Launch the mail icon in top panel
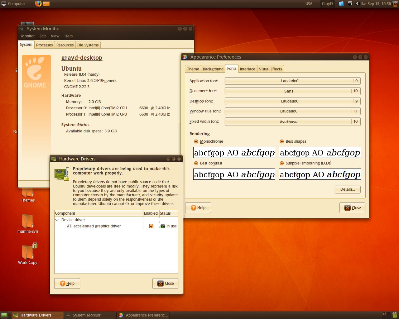Viewport: 399px width, 319px height. [46, 4]
